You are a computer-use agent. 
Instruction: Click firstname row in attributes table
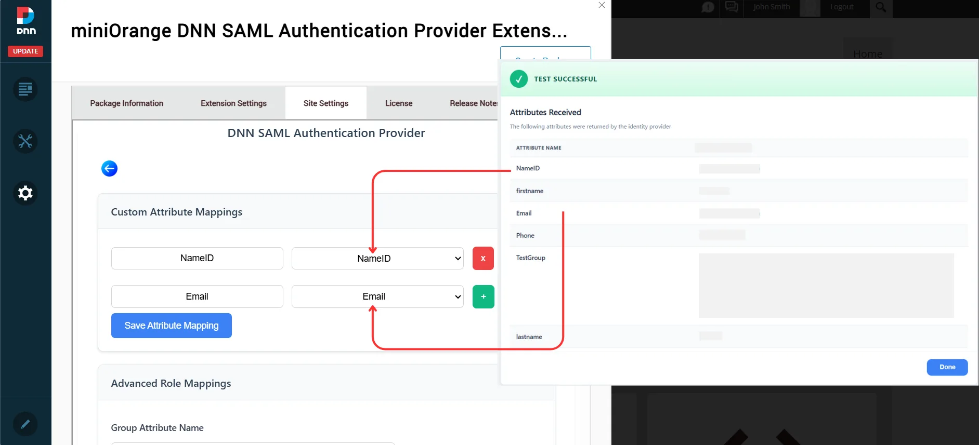738,191
